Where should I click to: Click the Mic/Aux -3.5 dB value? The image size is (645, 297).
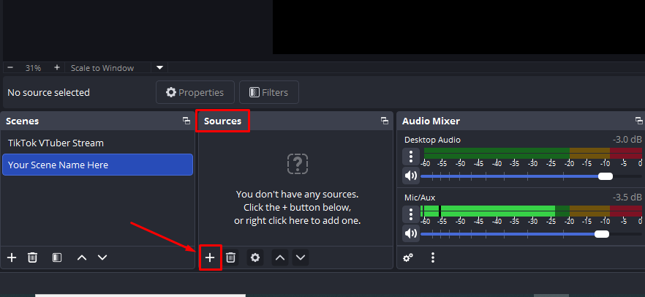[627, 198]
